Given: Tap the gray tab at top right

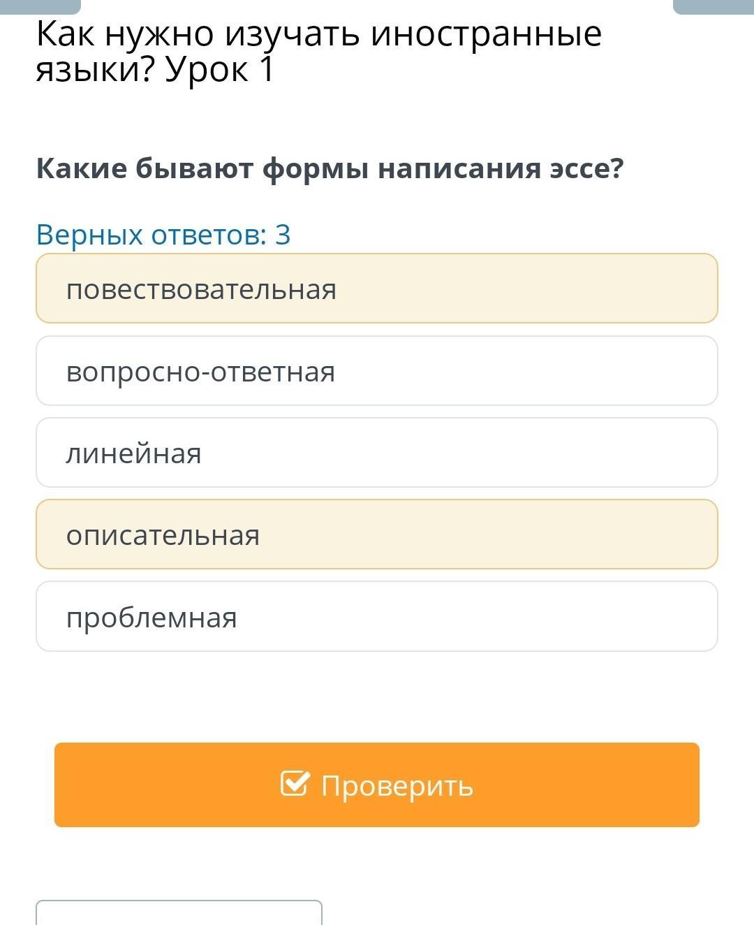Looking at the screenshot, I should pos(713,6).
